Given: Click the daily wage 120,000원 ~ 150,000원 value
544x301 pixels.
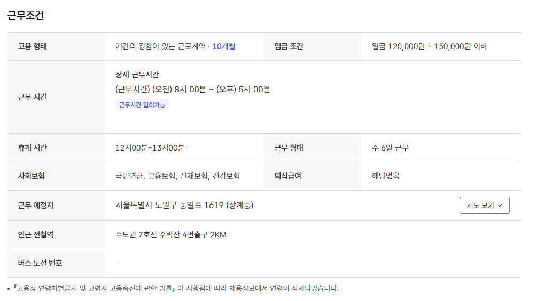Looking at the screenshot, I should (x=429, y=46).
